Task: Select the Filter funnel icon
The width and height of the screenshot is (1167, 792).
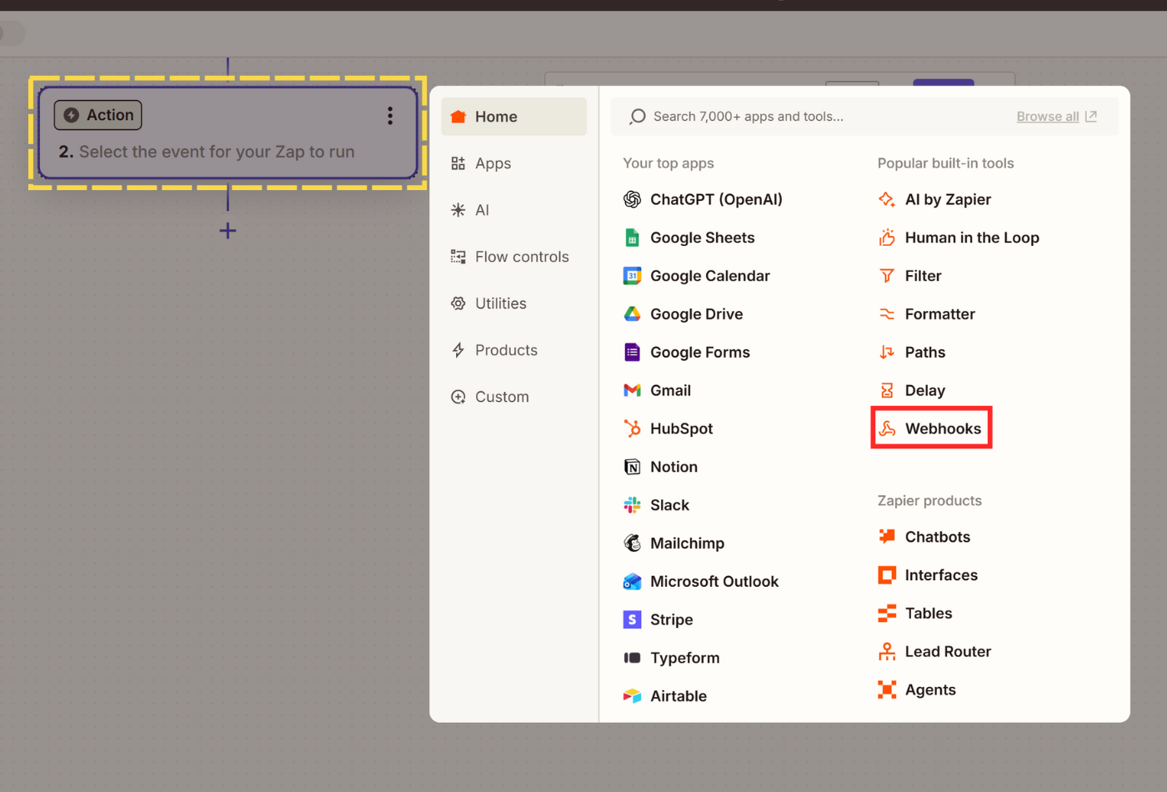Action: (887, 276)
